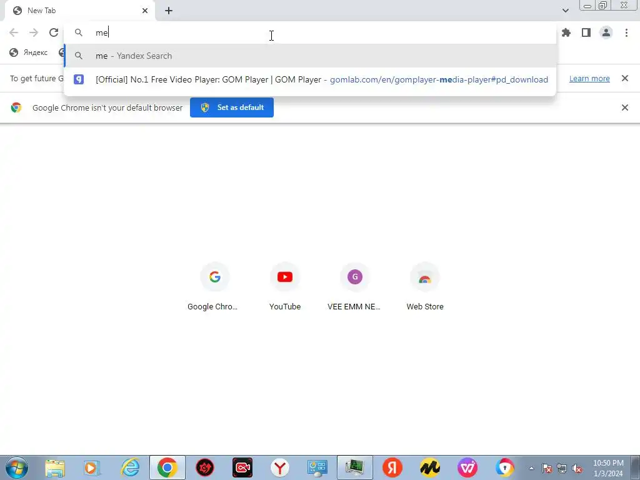Launch Internet Explorer from taskbar
Screen dimensions: 640x480
[x=130, y=467]
